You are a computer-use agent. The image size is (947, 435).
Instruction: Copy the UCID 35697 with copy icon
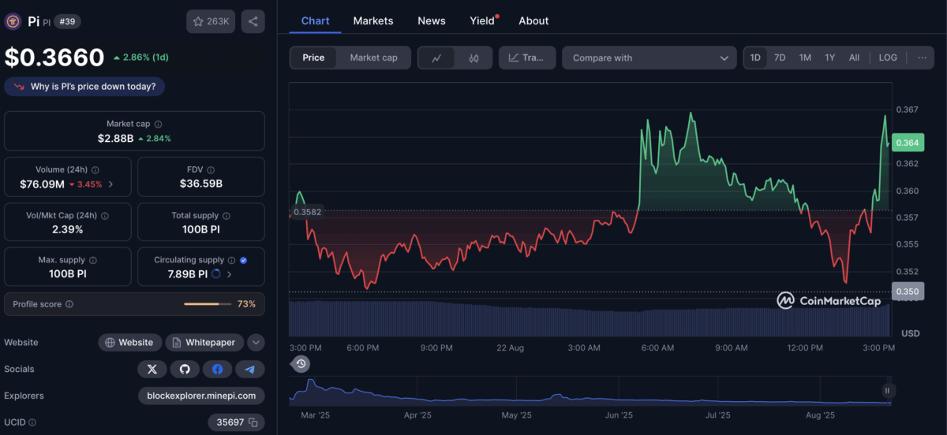pos(253,422)
